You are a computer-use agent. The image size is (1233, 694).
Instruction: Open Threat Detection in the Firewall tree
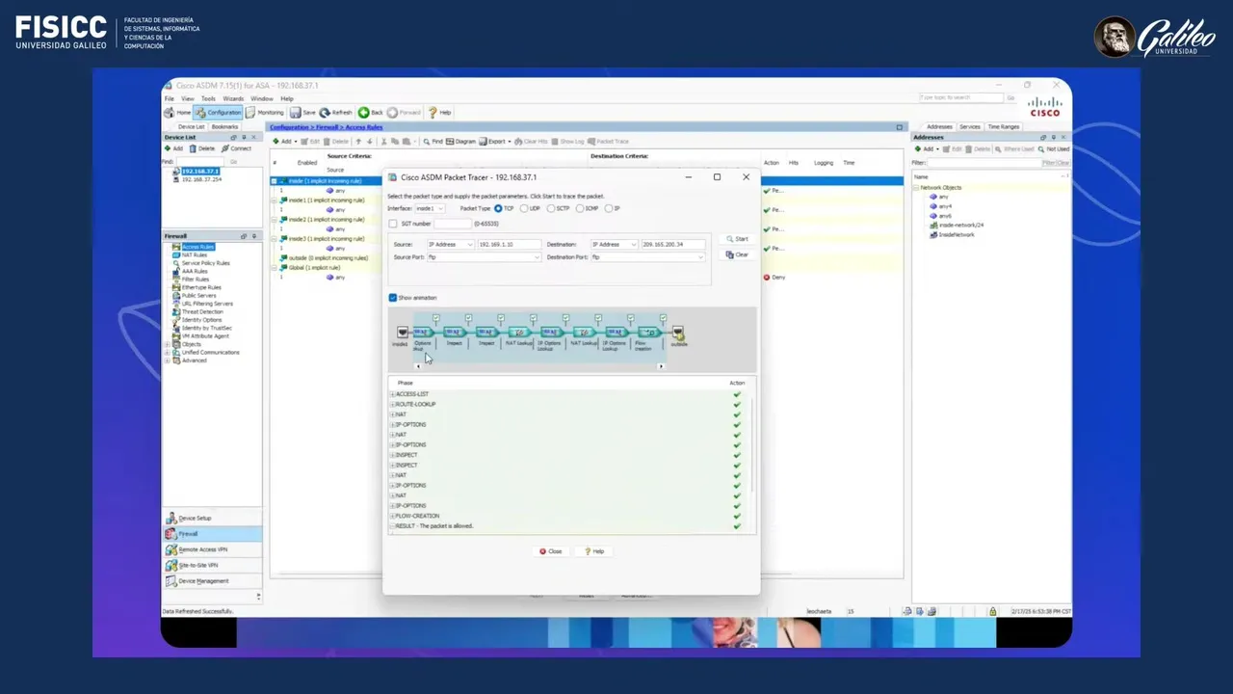click(x=201, y=311)
